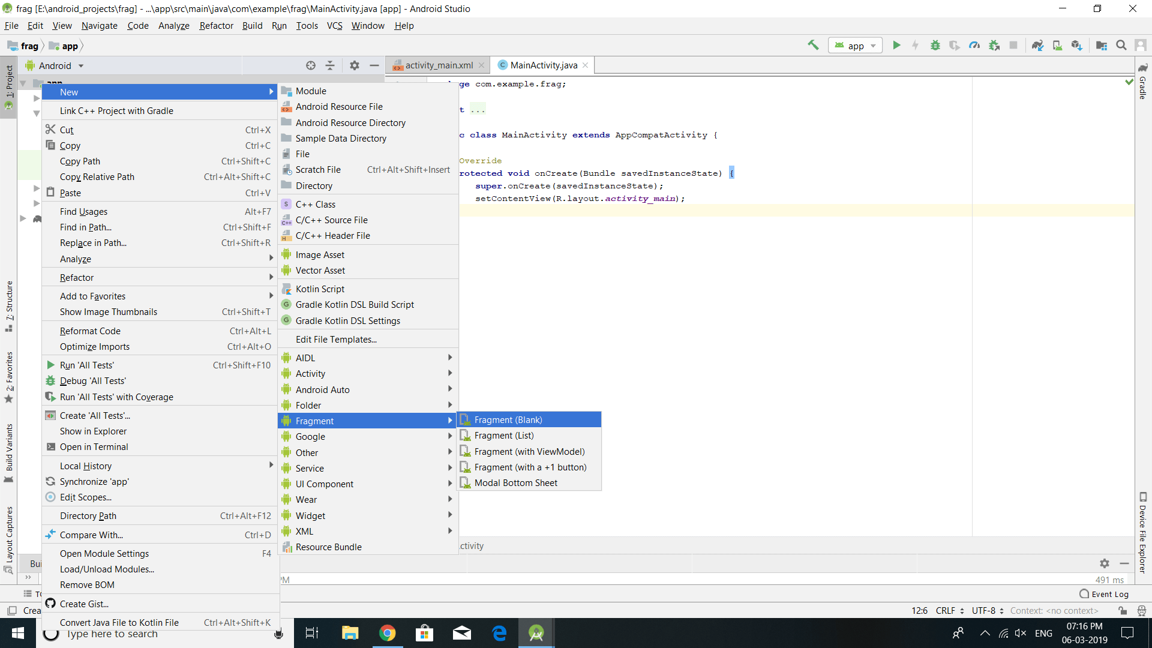Open the Device File Explorer side panel
Viewport: 1152px width, 648px height.
coord(1143,532)
